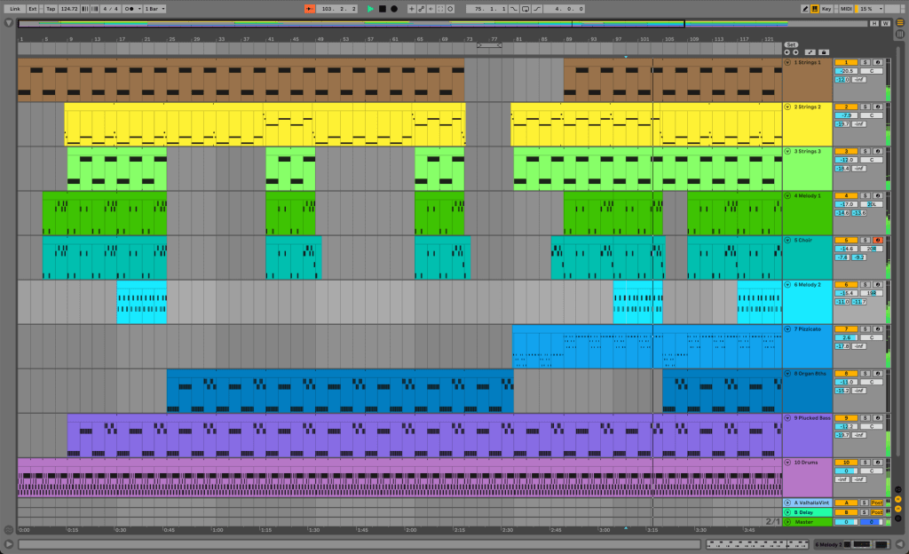Toggle the Computer MIDI Keyboard icon
Viewport: 909px width, 554px height.
pyautogui.click(x=815, y=9)
